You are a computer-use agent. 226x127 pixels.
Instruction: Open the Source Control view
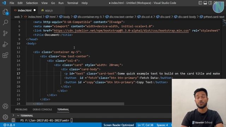[5, 33]
